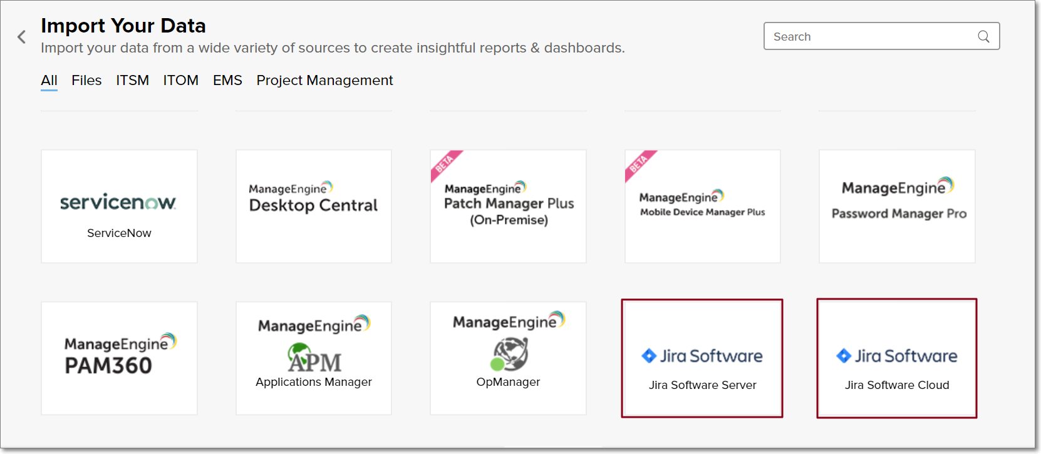Select the Jira Software Server label

(703, 385)
